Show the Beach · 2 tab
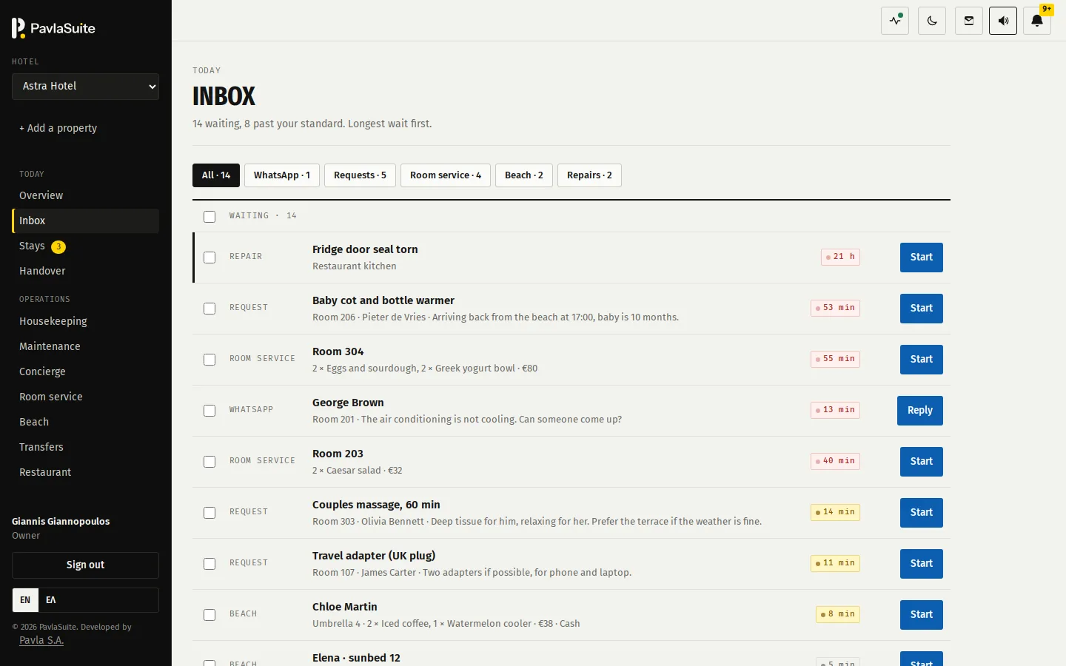 pyautogui.click(x=524, y=175)
